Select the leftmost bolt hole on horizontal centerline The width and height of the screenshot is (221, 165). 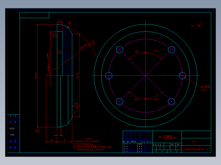click(109, 76)
